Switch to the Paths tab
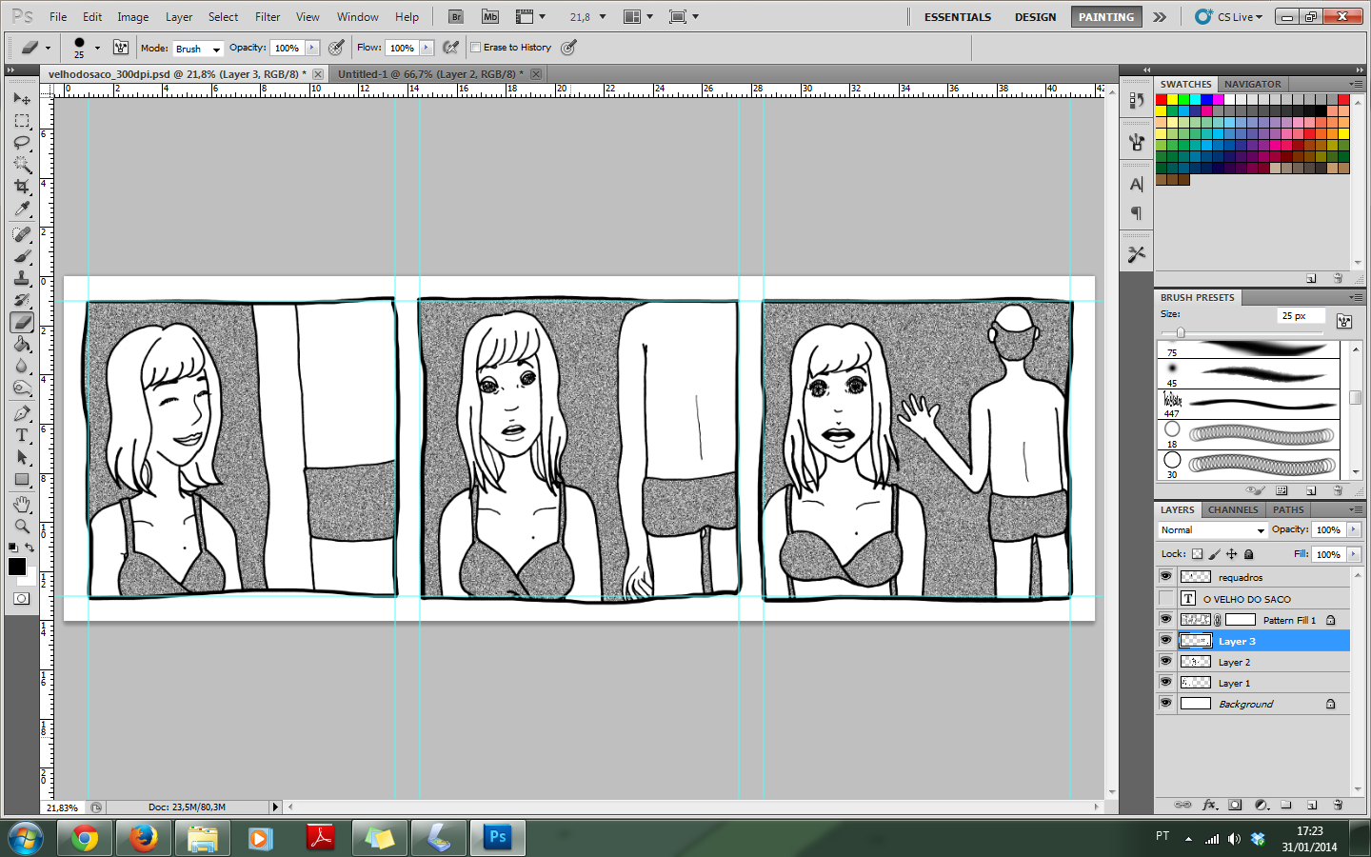Viewport: 1371px width, 857px height. point(1288,509)
